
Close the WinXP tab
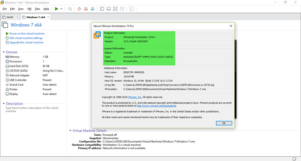click(17, 17)
